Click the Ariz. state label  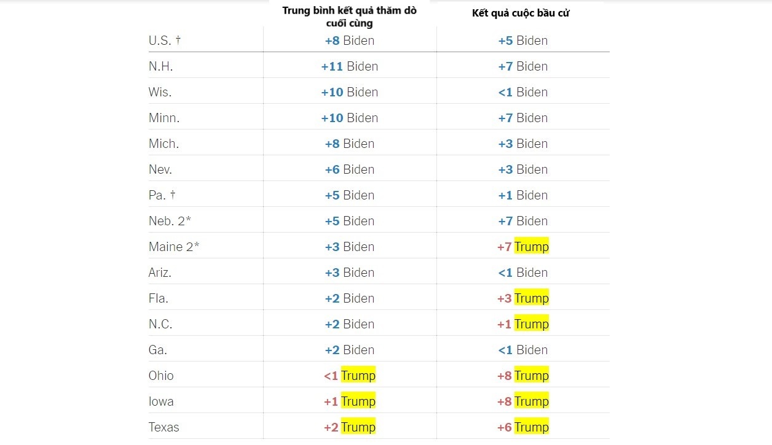160,273
